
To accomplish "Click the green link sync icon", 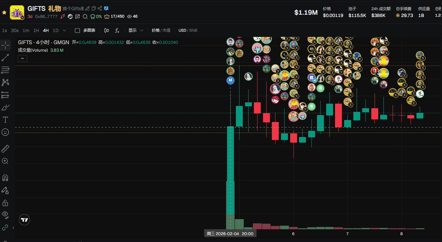I will coord(6,228).
